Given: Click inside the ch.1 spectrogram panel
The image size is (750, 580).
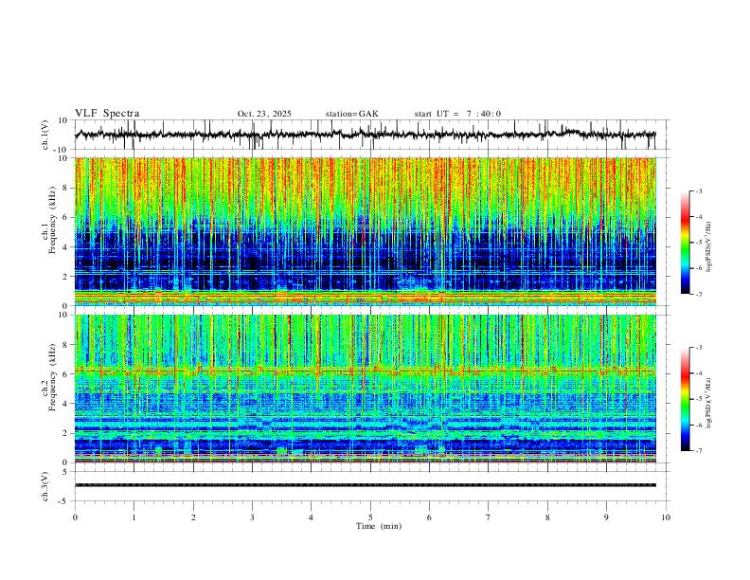Looking at the screenshot, I should pos(366,231).
